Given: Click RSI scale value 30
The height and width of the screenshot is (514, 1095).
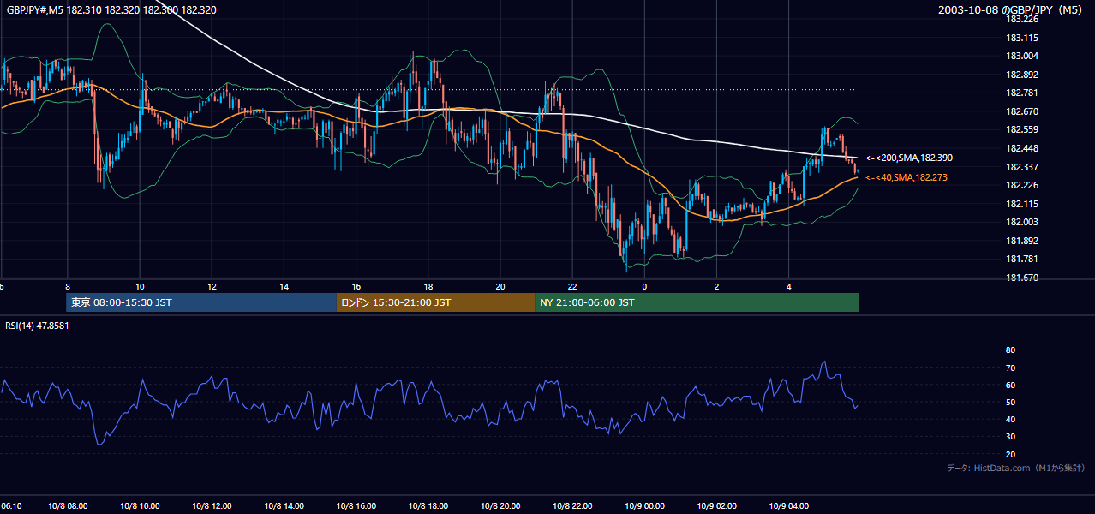Looking at the screenshot, I should [x=1010, y=437].
